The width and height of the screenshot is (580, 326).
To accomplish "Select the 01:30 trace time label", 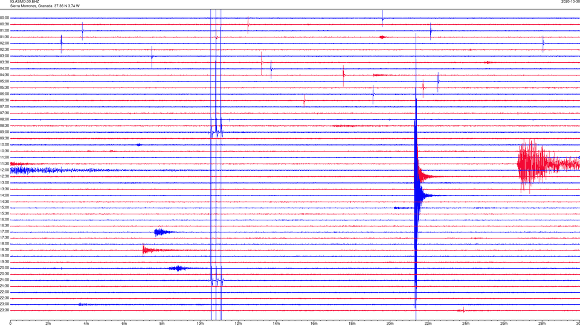I will [x=5, y=37].
